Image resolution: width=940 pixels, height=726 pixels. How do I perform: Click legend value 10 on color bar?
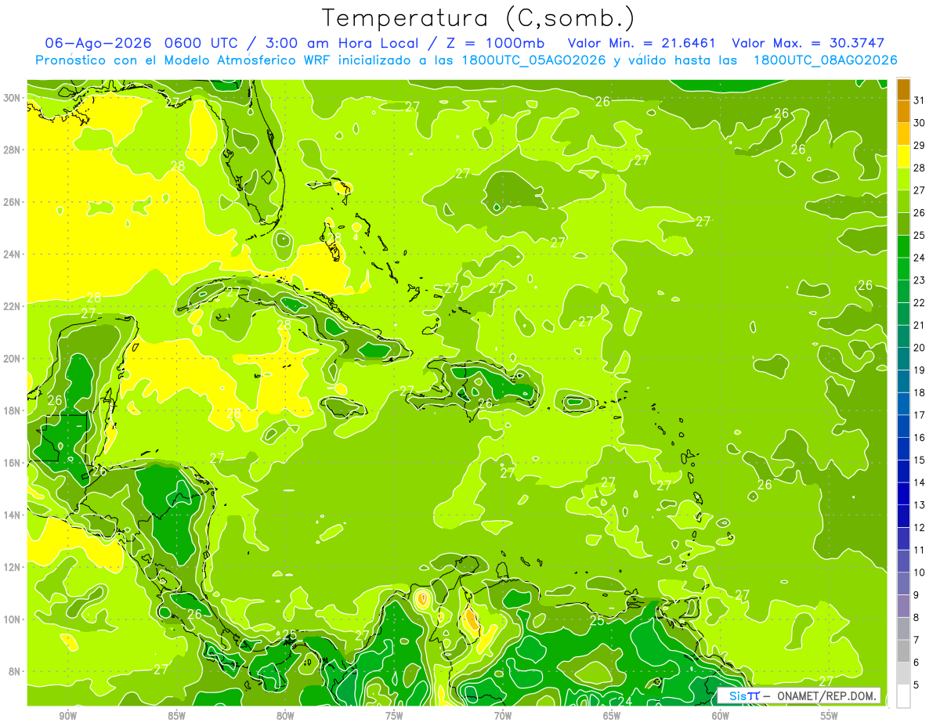(x=920, y=572)
